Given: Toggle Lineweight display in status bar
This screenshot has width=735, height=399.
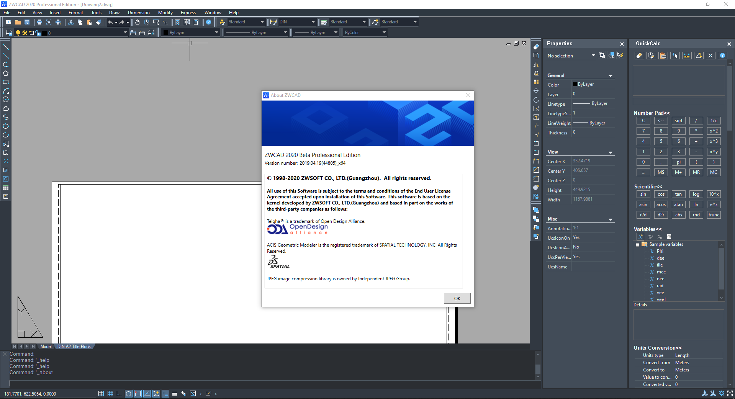Looking at the screenshot, I should pos(175,394).
